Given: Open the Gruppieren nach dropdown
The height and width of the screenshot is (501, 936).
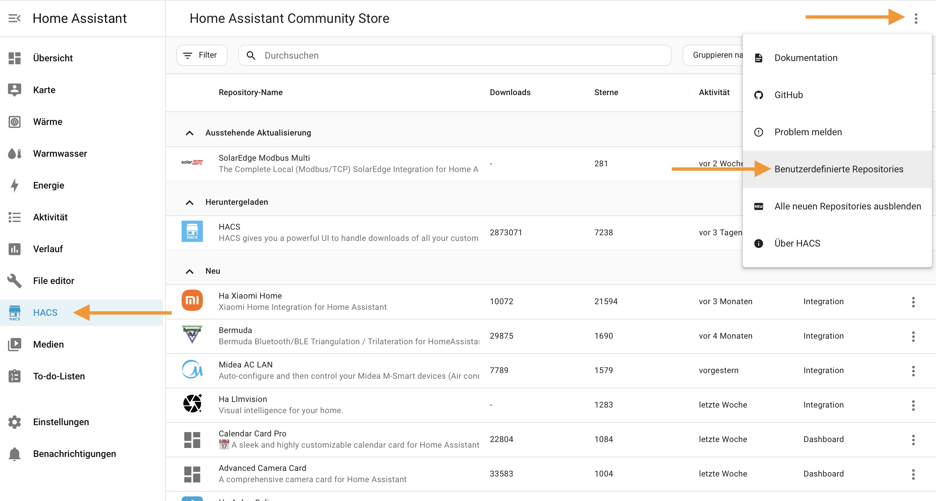Looking at the screenshot, I should pos(714,55).
